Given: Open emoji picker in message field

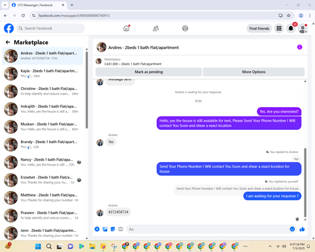Looking at the screenshot, I should (292, 229).
